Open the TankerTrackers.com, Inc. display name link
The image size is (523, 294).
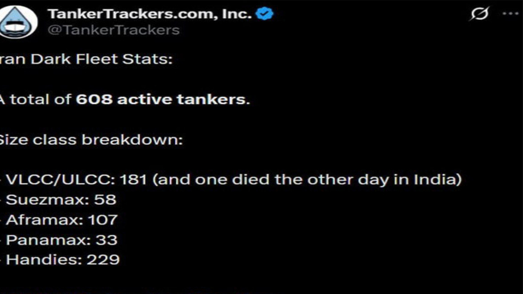click(x=149, y=14)
